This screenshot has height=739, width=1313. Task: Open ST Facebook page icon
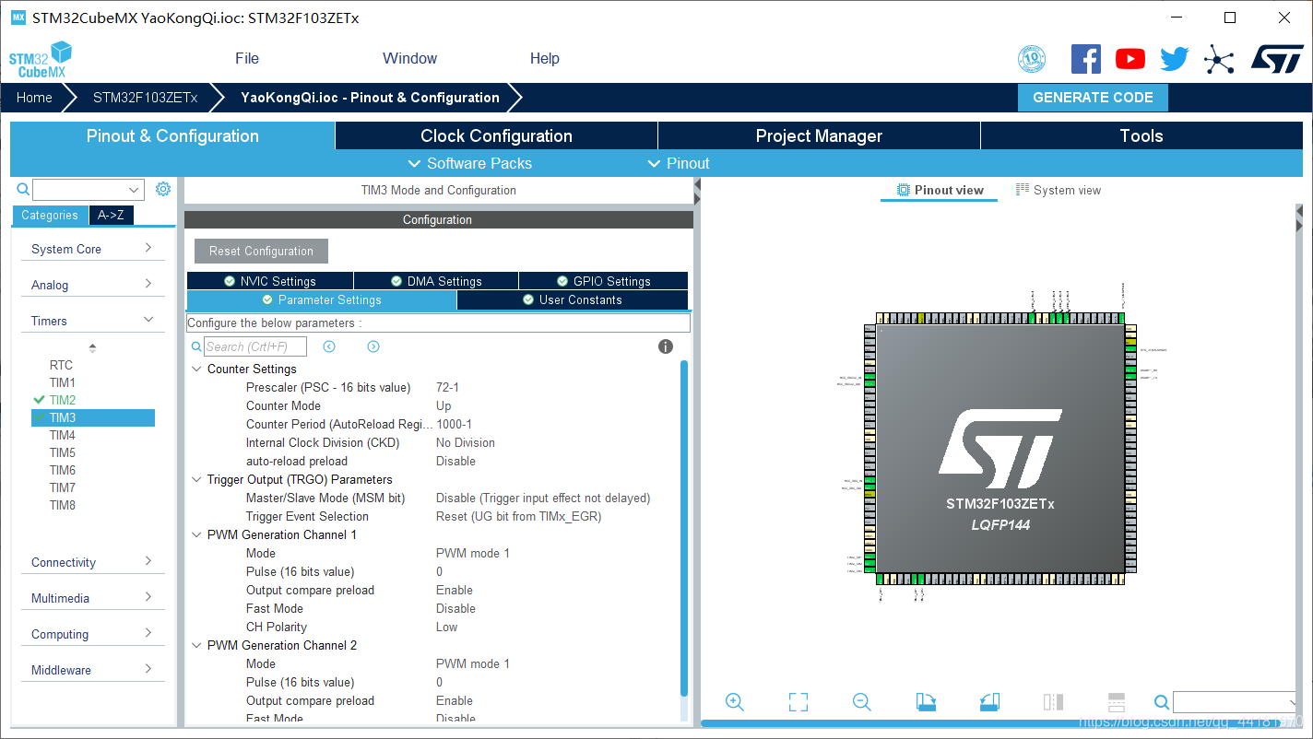click(1086, 59)
